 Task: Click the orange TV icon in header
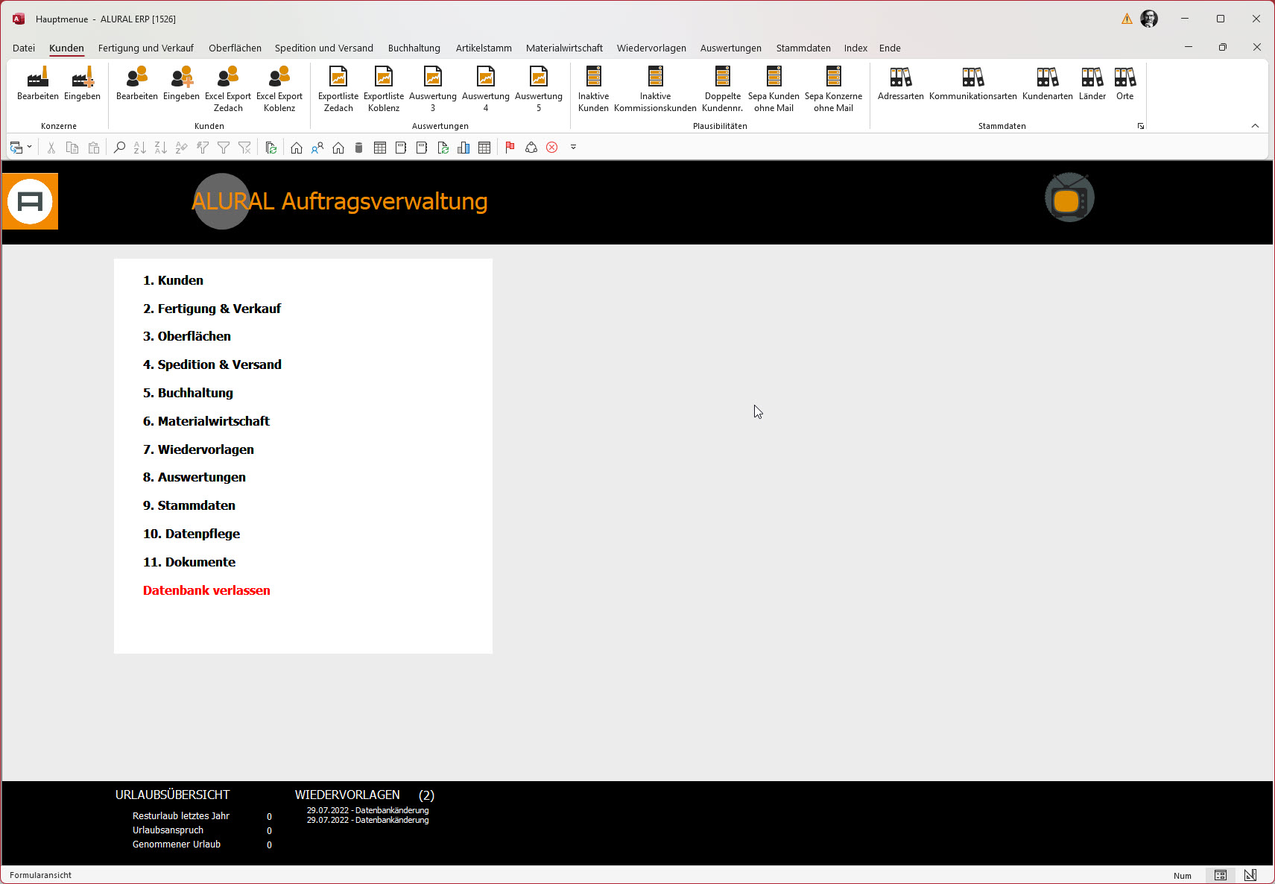coord(1069,199)
